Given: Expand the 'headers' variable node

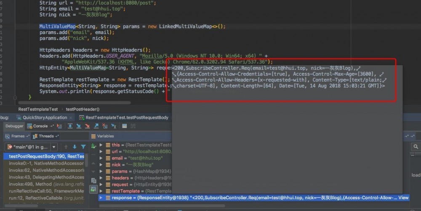Looking at the screenshot, I should pyautogui.click(x=101, y=178).
